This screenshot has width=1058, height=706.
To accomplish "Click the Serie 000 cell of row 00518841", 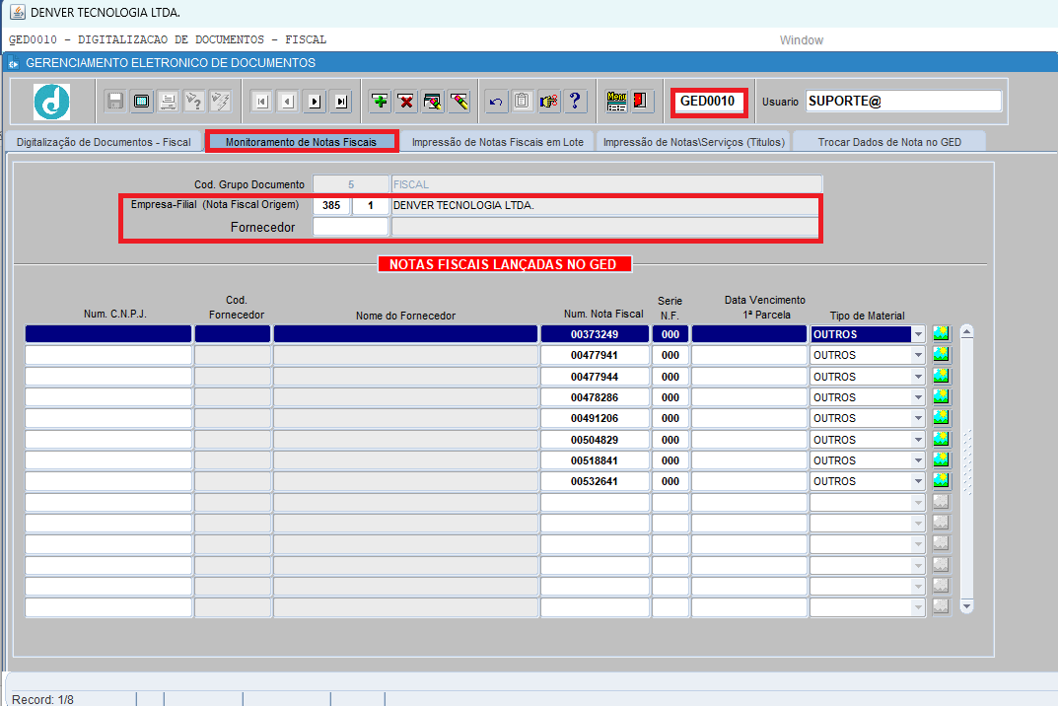I will click(670, 460).
